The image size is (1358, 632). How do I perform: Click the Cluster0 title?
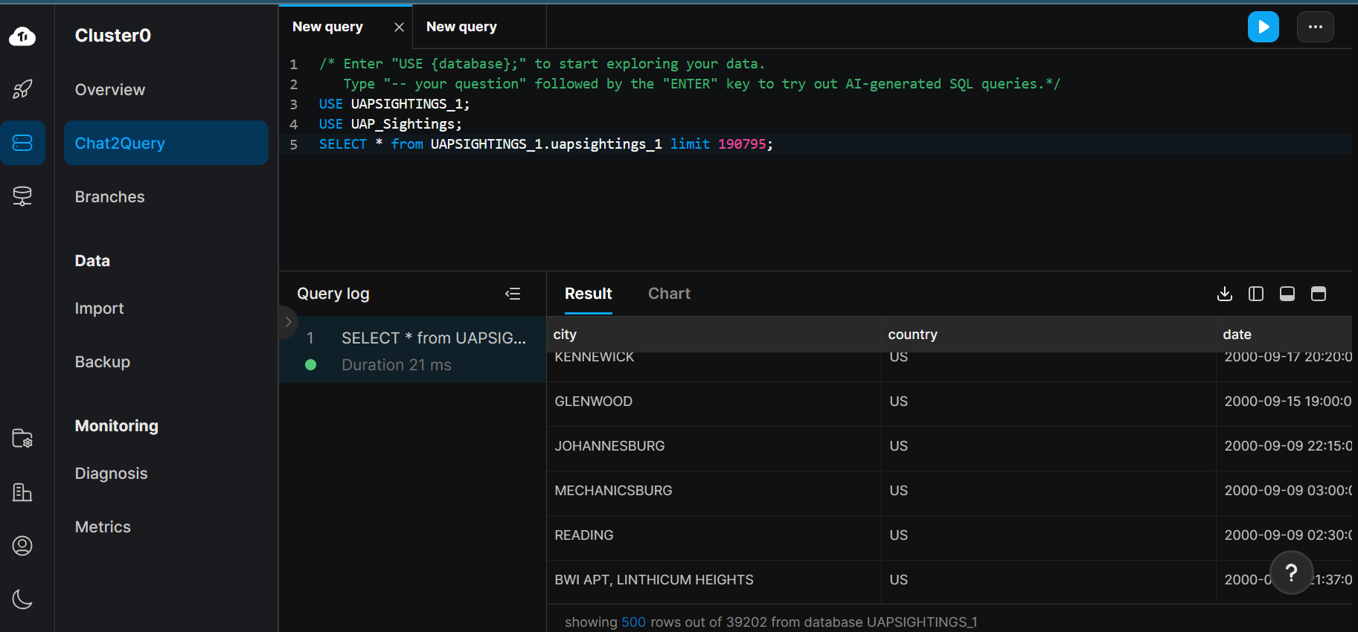(113, 36)
